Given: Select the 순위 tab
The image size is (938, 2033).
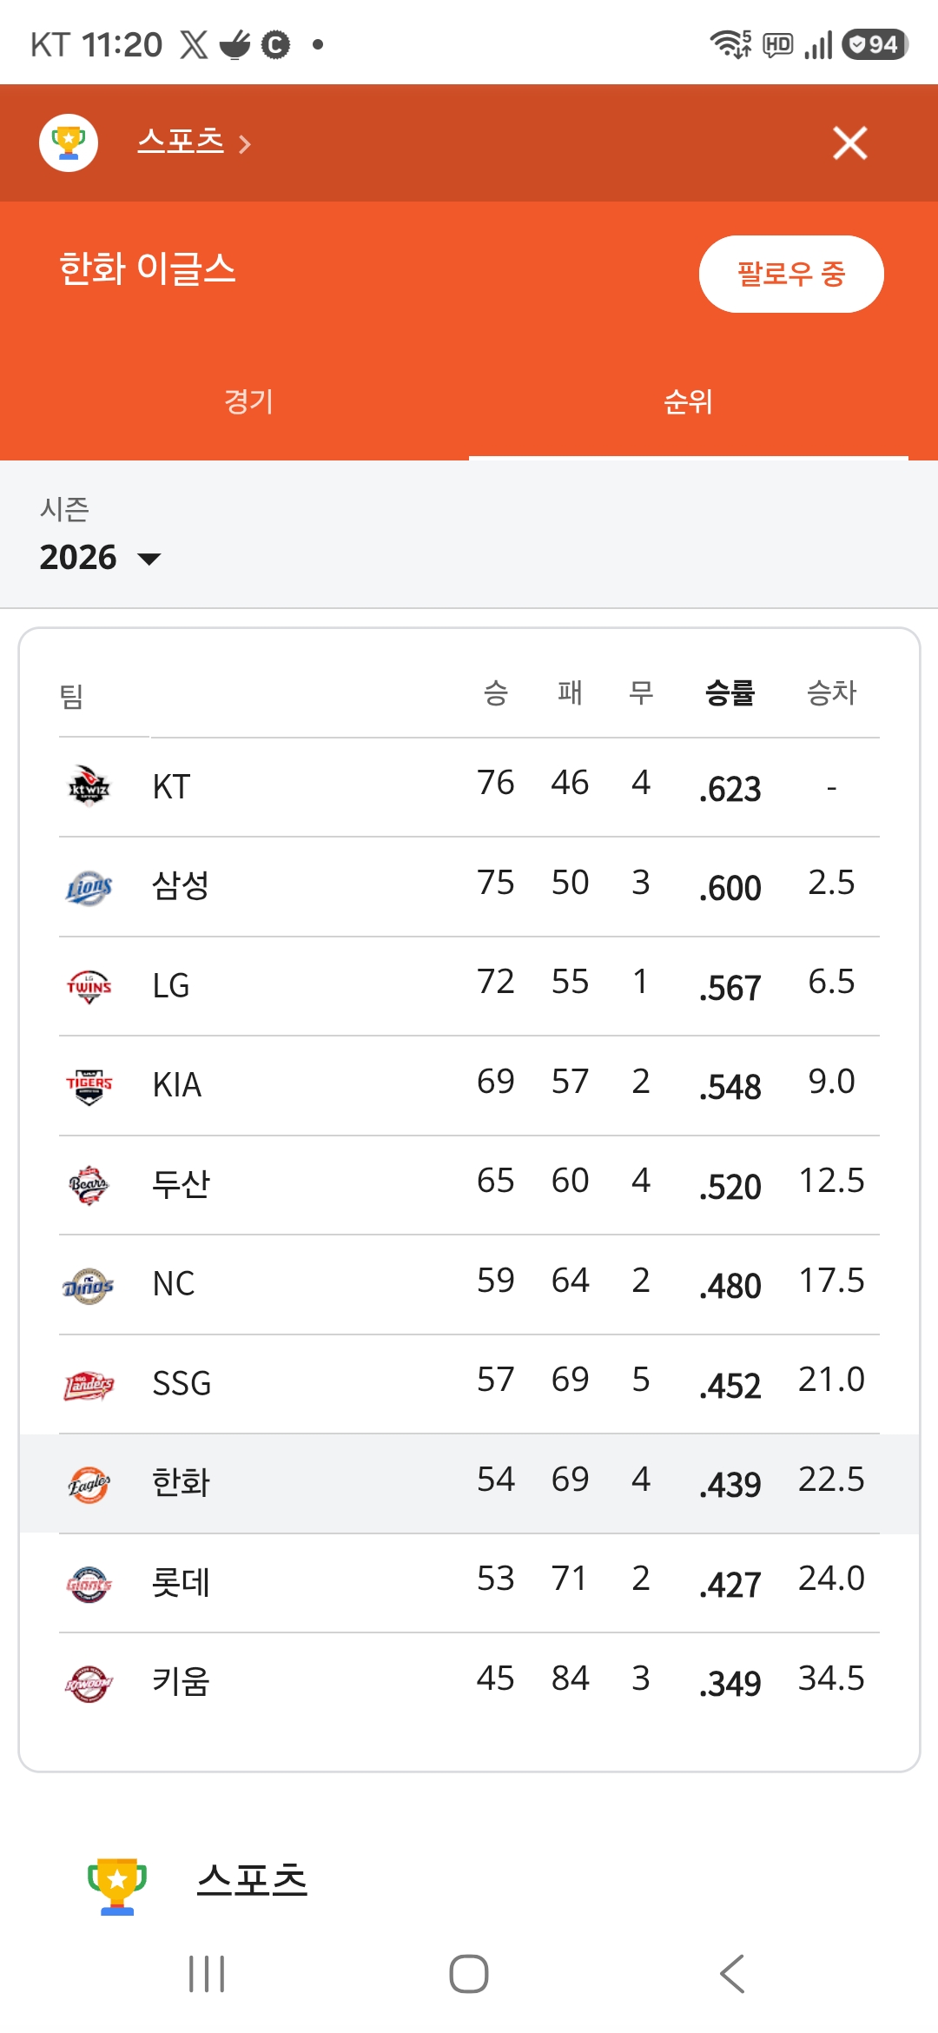Looking at the screenshot, I should (x=688, y=401).
